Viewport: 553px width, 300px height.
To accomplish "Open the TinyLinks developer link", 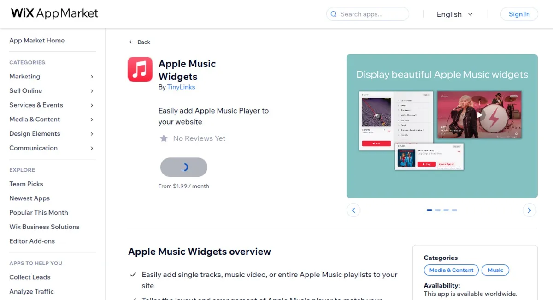I will (x=181, y=87).
